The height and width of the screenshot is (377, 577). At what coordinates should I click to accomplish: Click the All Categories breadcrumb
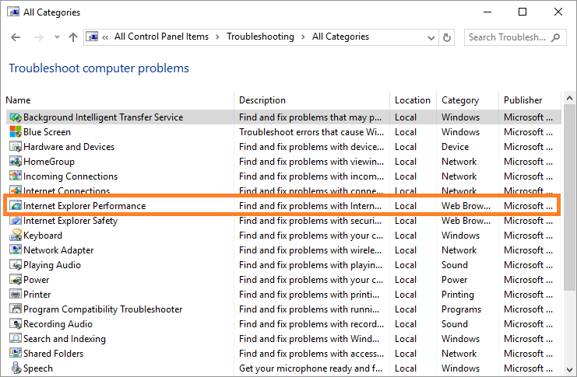(x=340, y=37)
